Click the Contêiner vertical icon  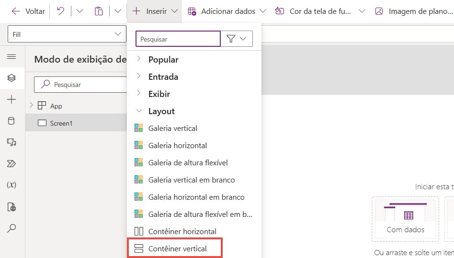click(x=139, y=248)
